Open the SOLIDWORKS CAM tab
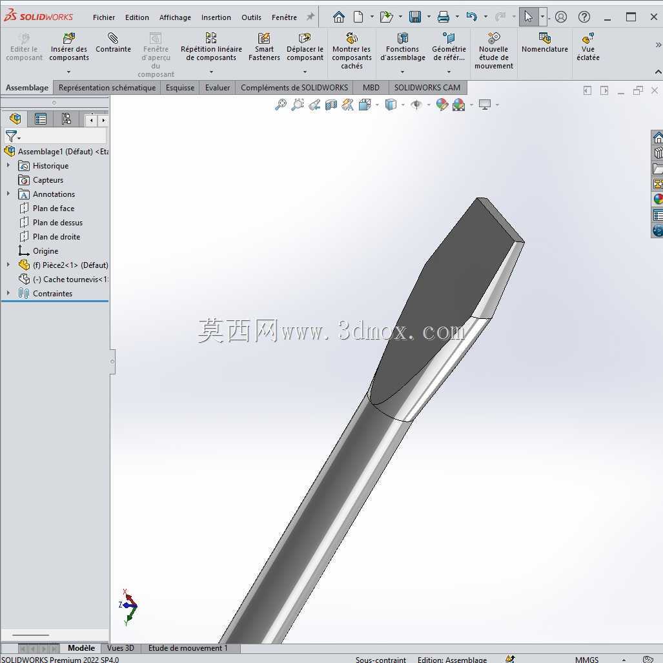The width and height of the screenshot is (663, 663). point(427,88)
